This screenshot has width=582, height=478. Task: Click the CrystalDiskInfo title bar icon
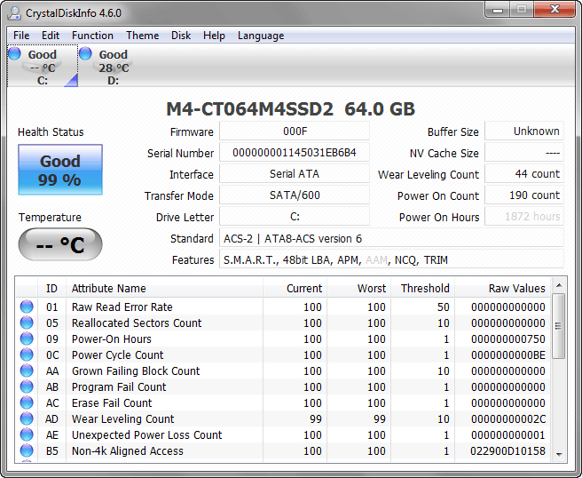point(14,13)
